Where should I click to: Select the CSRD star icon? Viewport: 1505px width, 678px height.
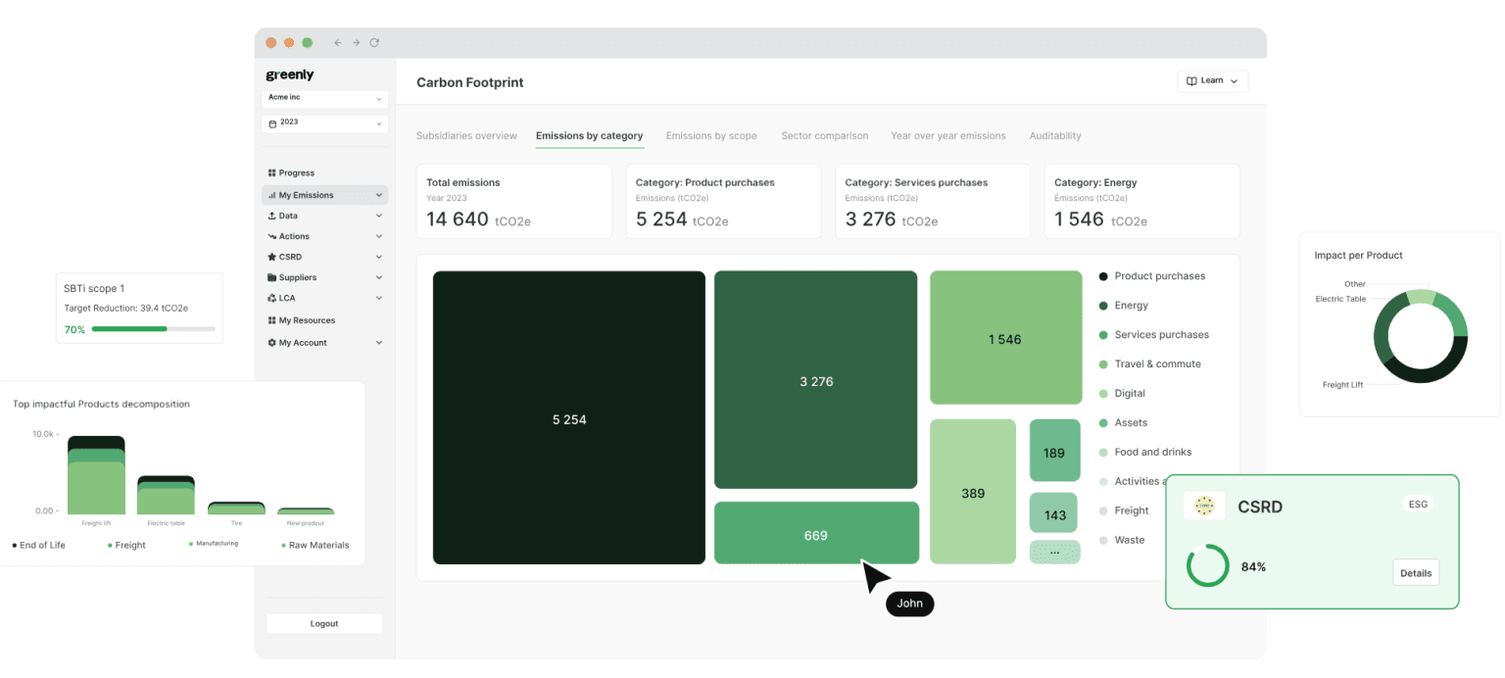pyautogui.click(x=272, y=257)
